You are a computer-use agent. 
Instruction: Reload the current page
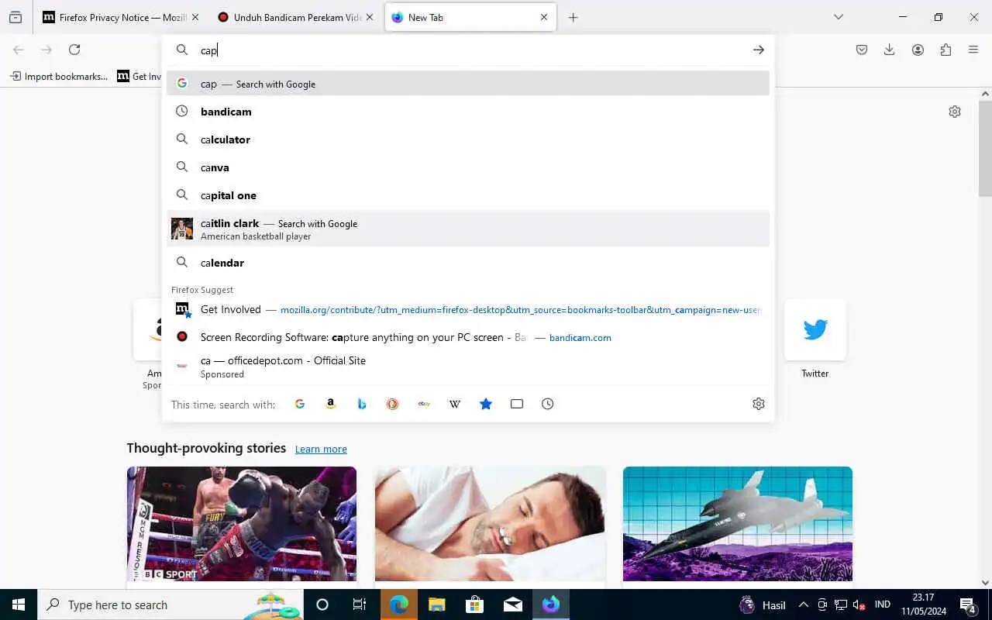[74, 50]
